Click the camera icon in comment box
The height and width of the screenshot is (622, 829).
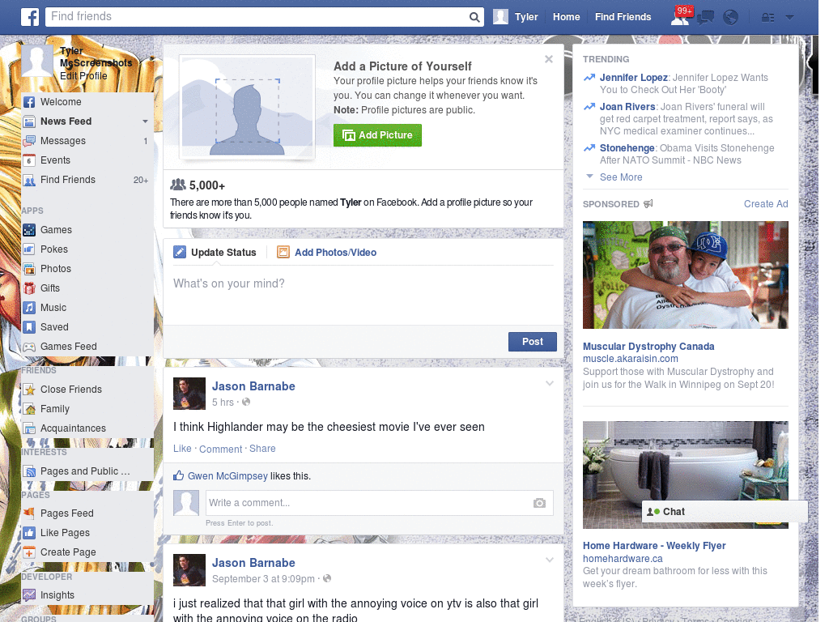(539, 503)
